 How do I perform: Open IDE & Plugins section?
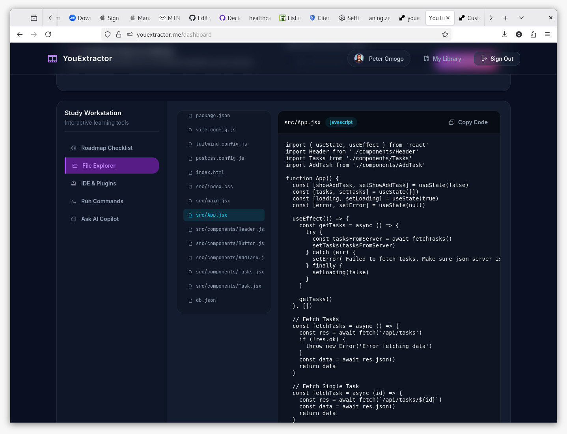coord(112,183)
